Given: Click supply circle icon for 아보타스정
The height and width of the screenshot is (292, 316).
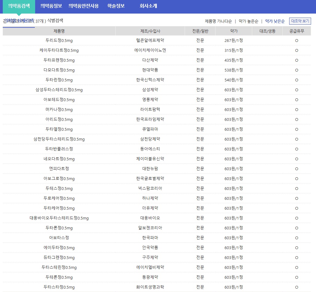Looking at the screenshot, I should pos(297,238).
